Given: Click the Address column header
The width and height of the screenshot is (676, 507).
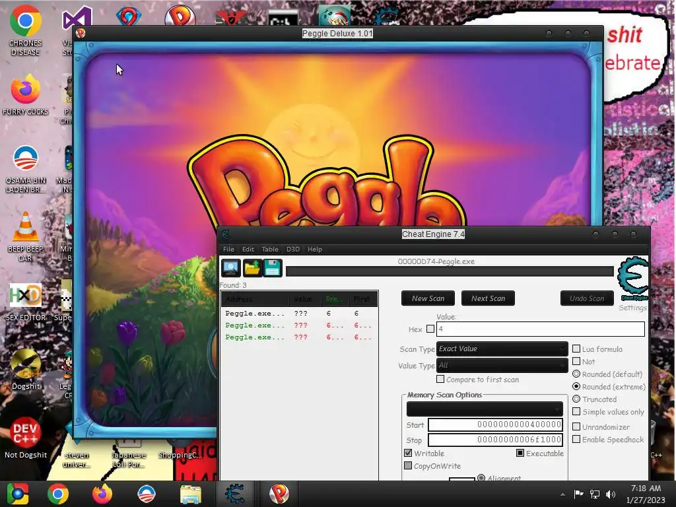Looking at the screenshot, I should pos(255,299).
